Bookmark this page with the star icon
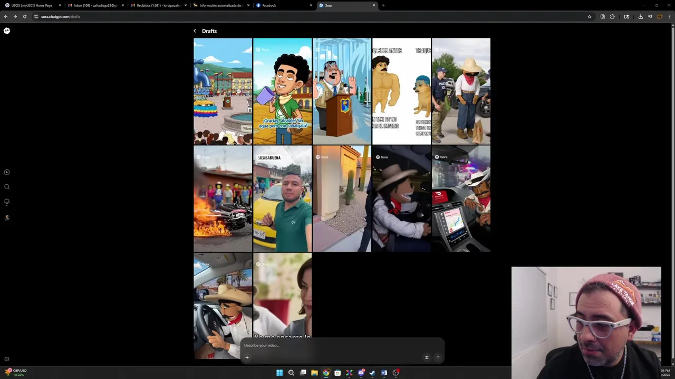 click(590, 16)
